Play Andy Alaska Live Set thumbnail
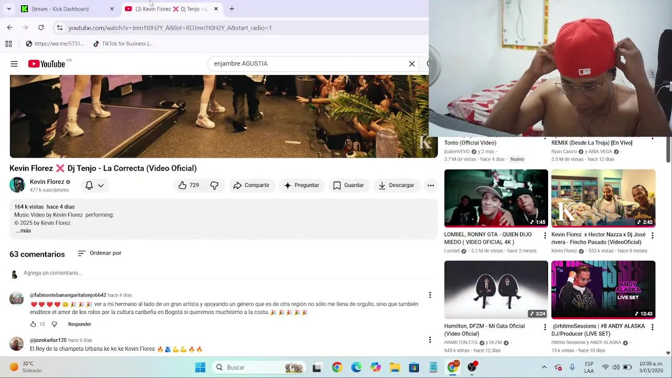This screenshot has width=672, height=378. (603, 289)
